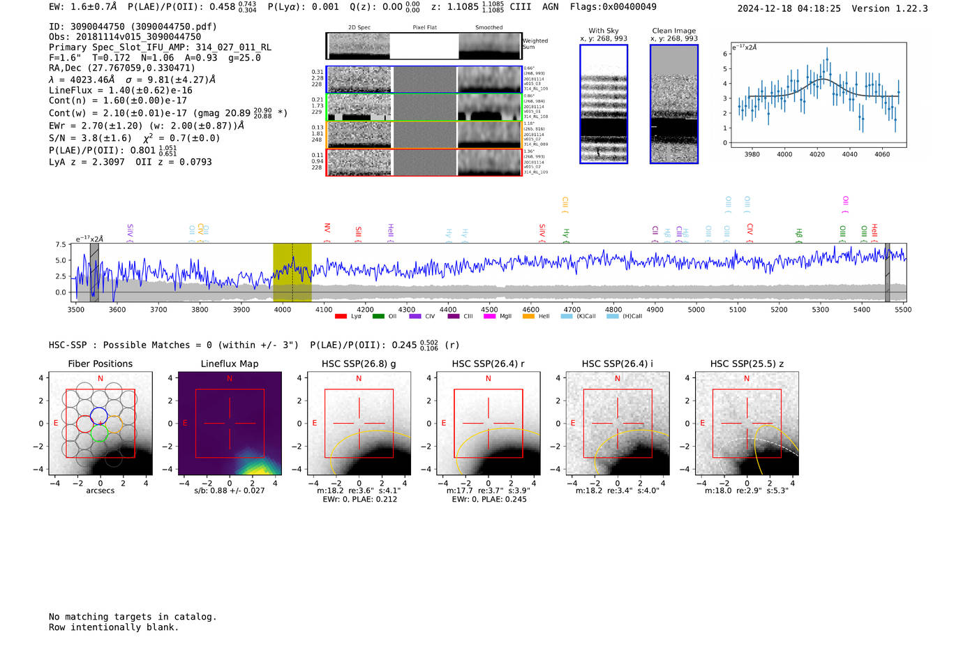Click the orange HeII legend swatch
Viewport: 977px width, 665px height.
pos(528,317)
